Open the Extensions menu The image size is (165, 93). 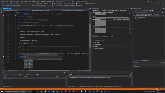(x=43, y=1)
